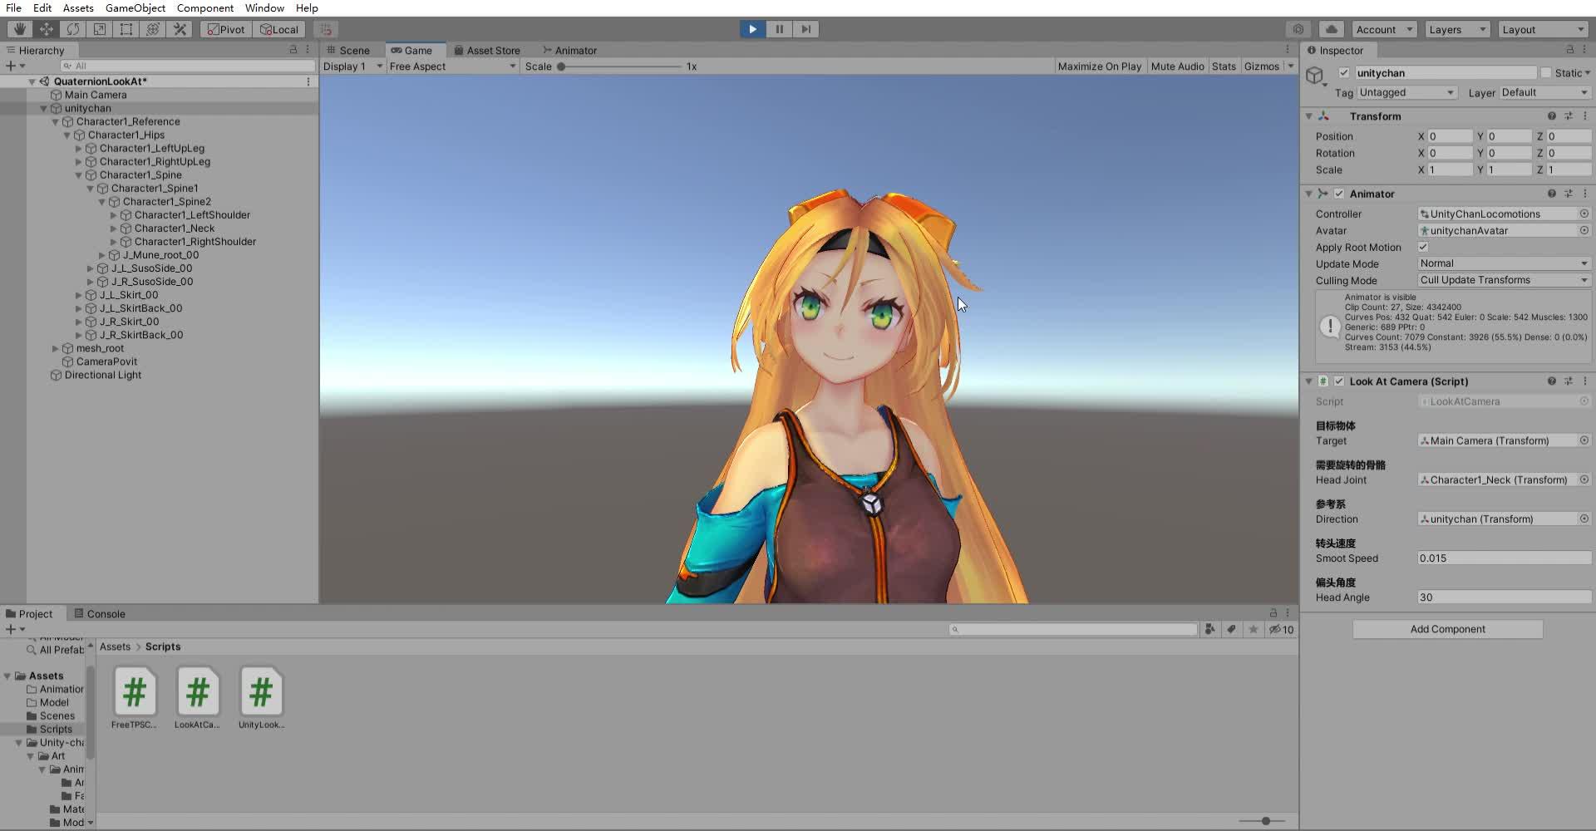Toggle Local handle rotation
The image size is (1596, 831).
coord(279,29)
